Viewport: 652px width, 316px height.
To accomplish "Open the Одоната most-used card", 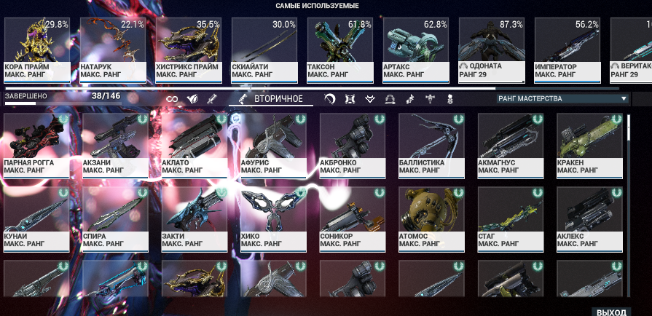I will tap(492, 51).
